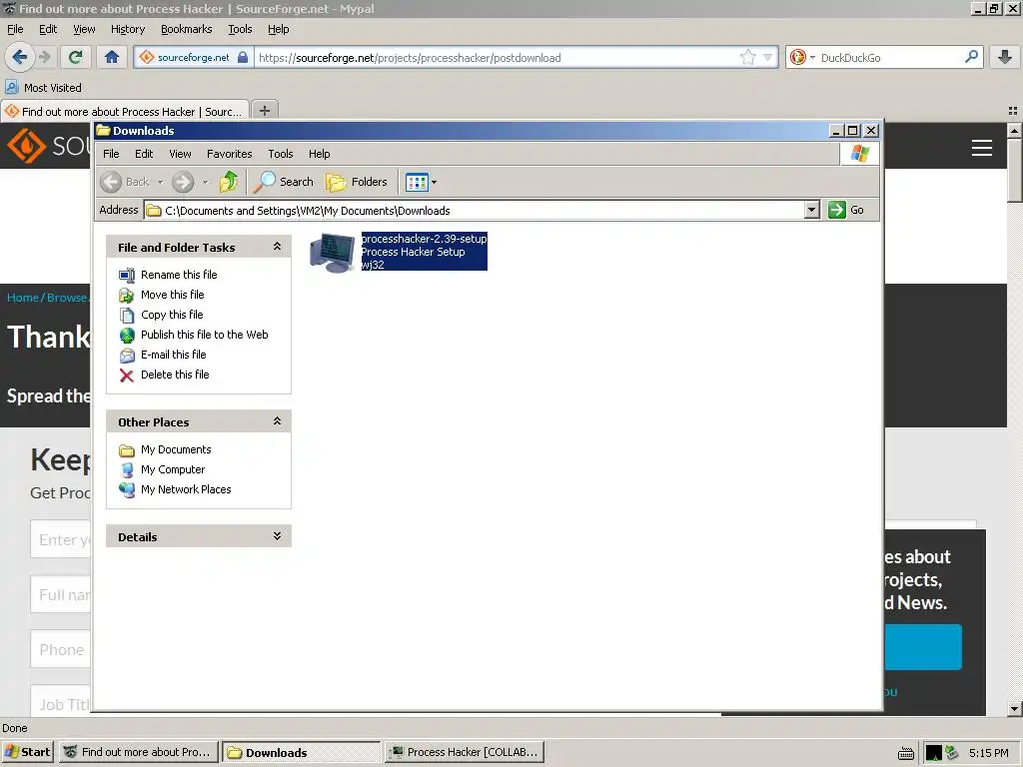Open the browser File menu
This screenshot has width=1023, height=767.
[x=15, y=29]
